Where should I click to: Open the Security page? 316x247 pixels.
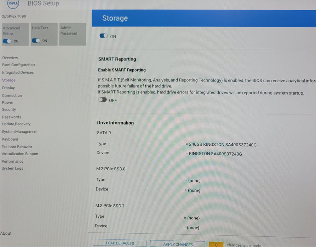9,109
